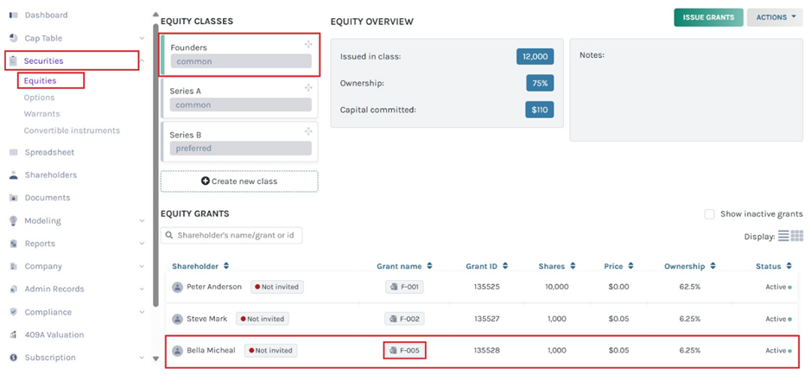Click the Documents folder icon
The width and height of the screenshot is (811, 375).
click(x=14, y=198)
